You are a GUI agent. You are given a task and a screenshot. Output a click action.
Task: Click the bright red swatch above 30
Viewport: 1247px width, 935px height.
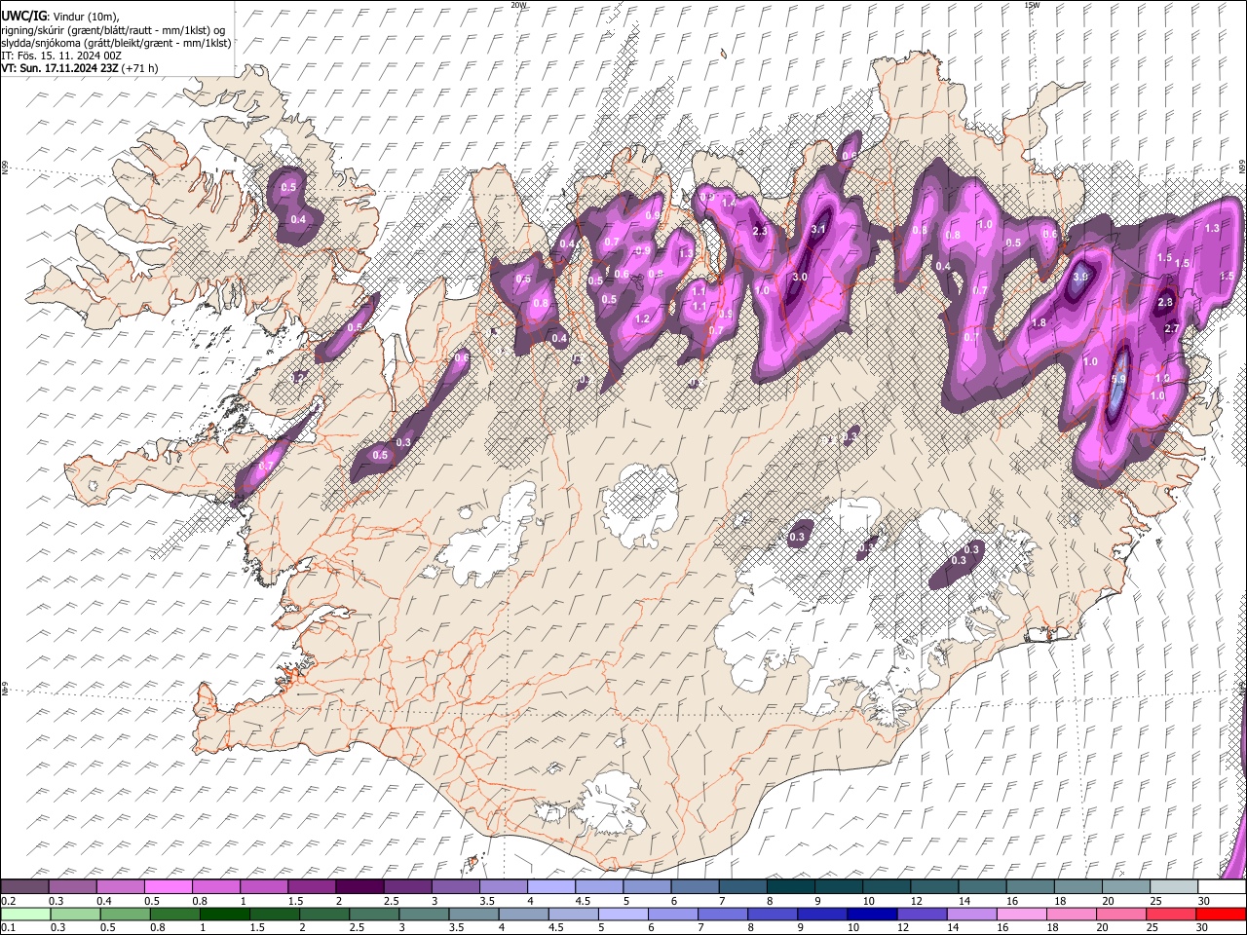point(1220,914)
